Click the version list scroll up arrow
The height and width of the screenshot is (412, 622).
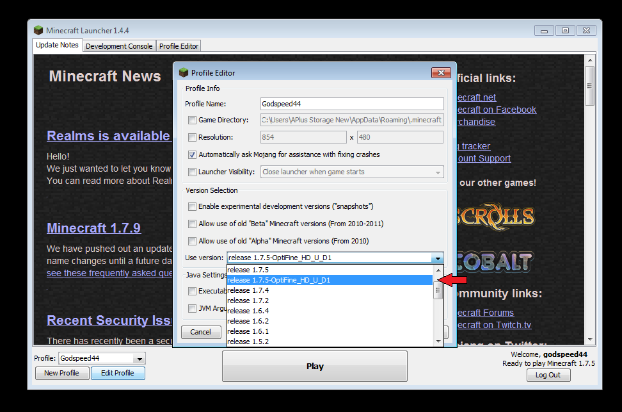[x=438, y=270]
